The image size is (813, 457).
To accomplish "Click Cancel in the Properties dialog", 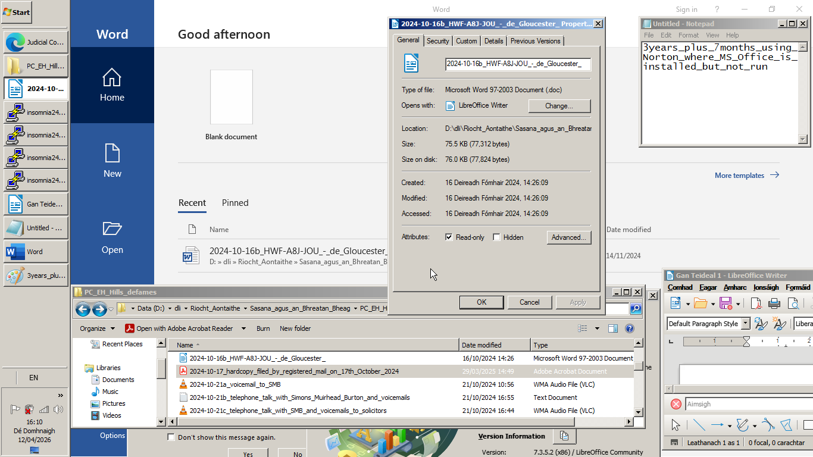I will (x=529, y=302).
